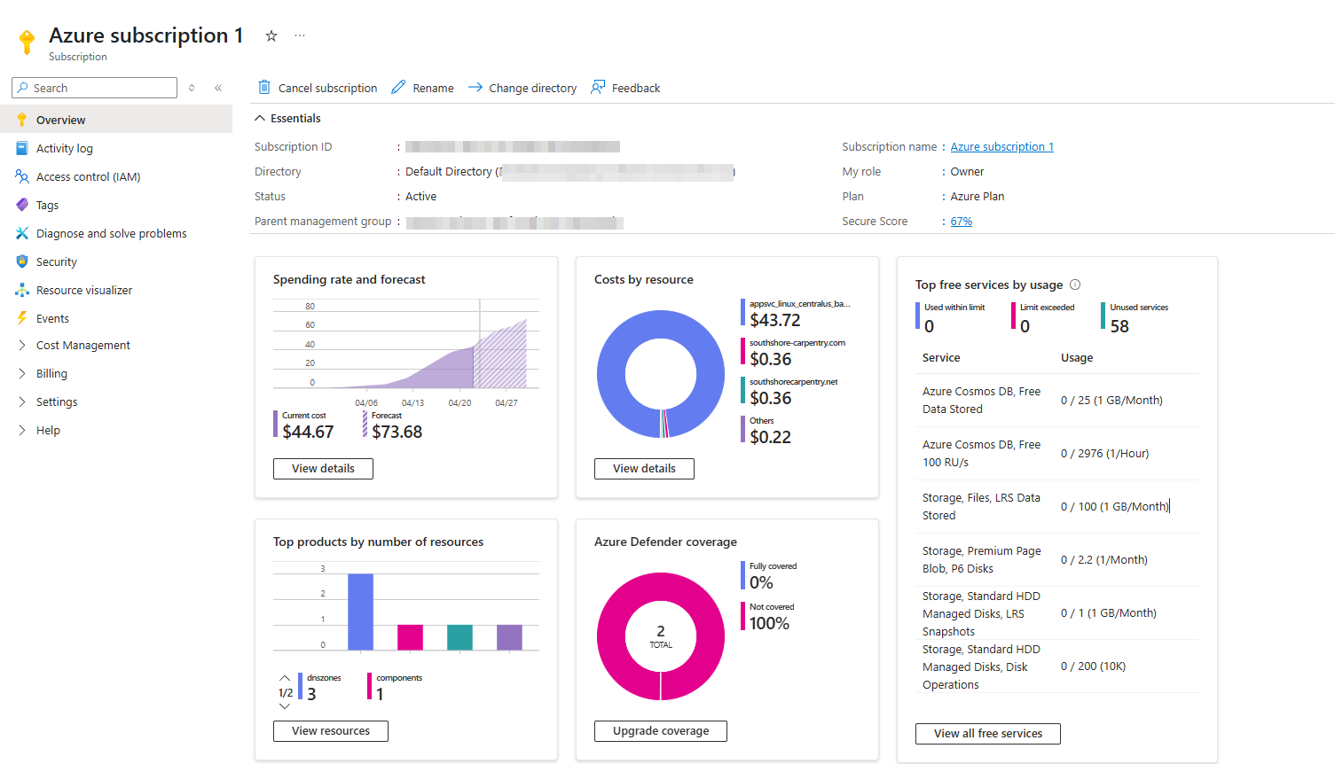Open the Overview menu item

[116, 120]
